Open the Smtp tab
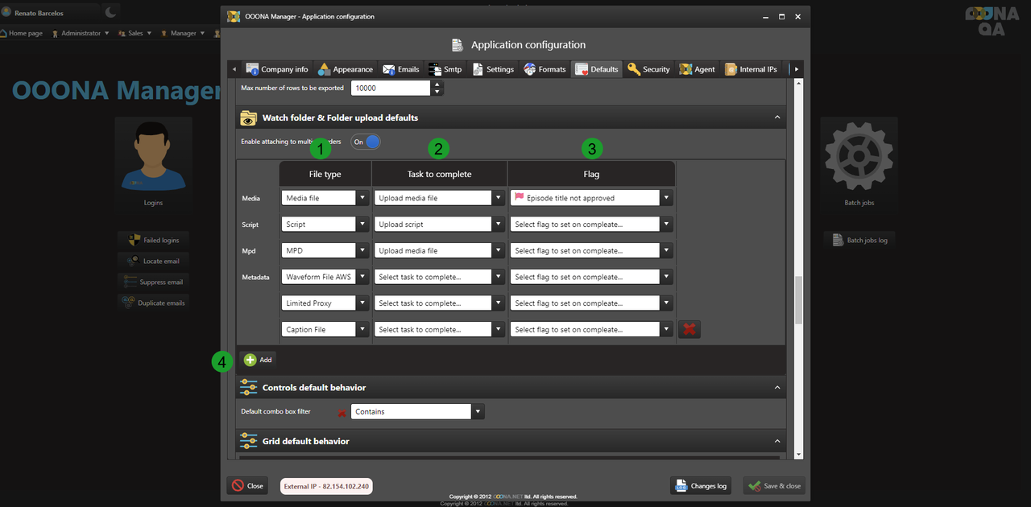 [x=445, y=69]
